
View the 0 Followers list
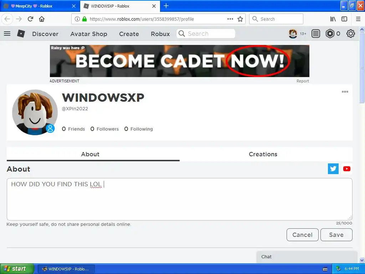(x=104, y=129)
